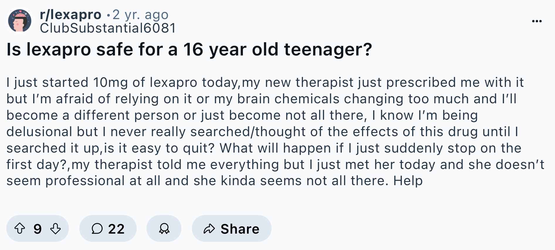Screen dimensions: 555x250
Task: Click the vote count showing 9
Action: 38,229
